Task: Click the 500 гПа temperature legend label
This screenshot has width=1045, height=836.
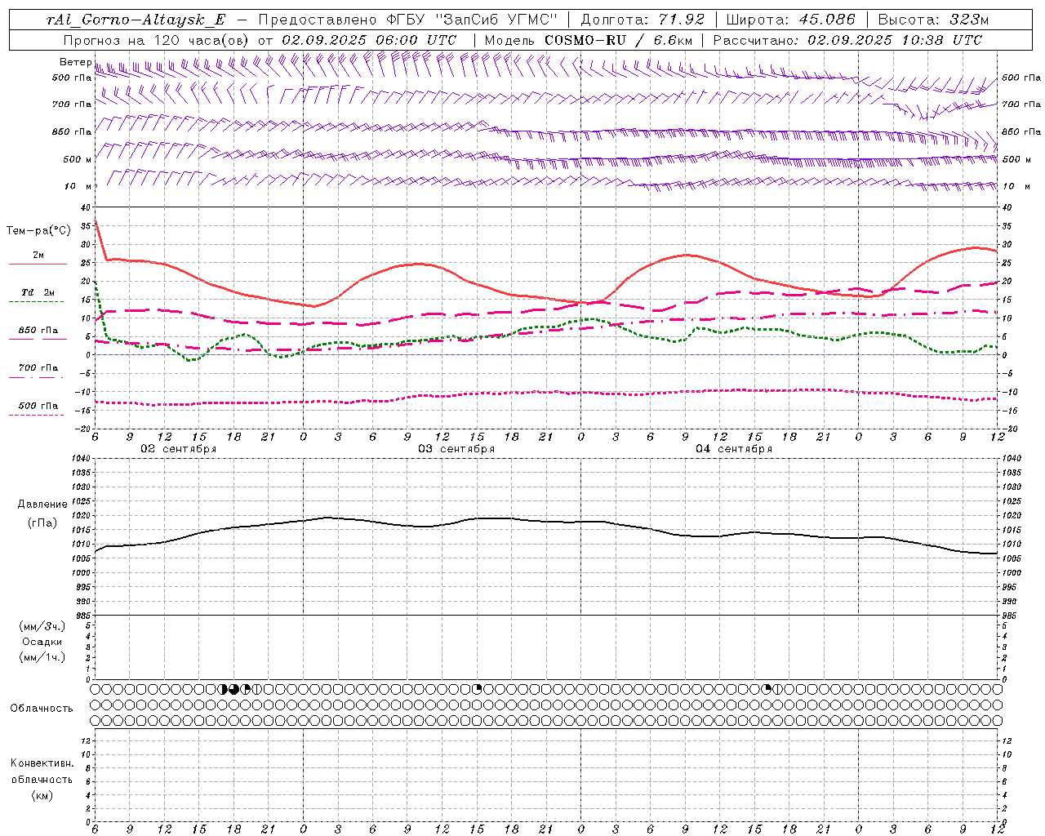Action: 38,406
